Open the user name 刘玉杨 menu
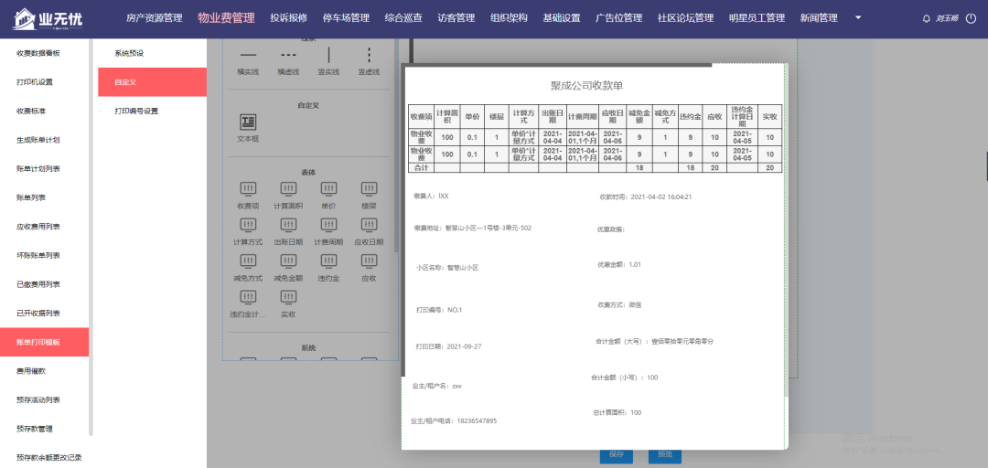 pyautogui.click(x=947, y=19)
